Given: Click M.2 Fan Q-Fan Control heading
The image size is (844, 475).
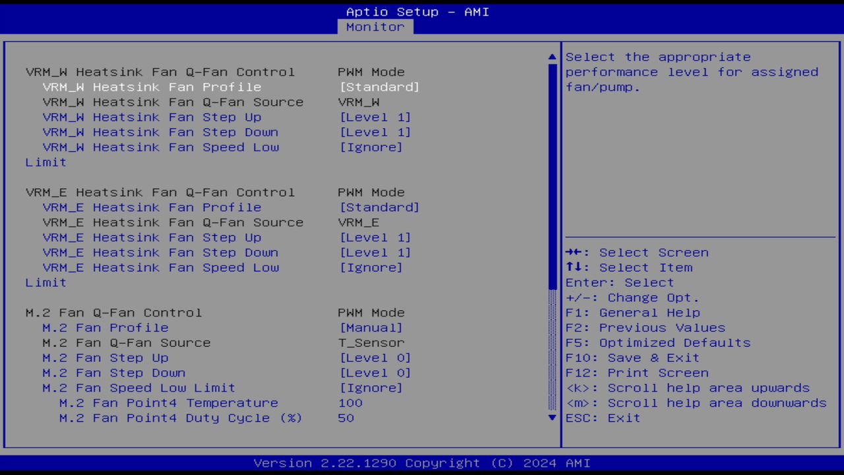Looking at the screenshot, I should coord(114,313).
